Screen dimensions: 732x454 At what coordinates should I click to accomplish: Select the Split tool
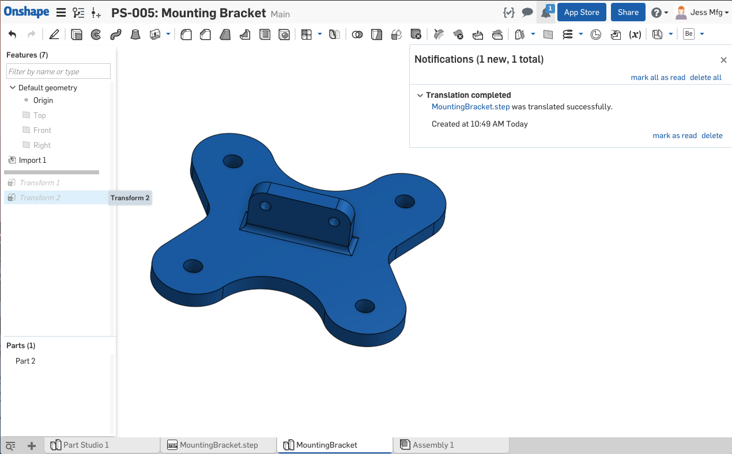(376, 35)
